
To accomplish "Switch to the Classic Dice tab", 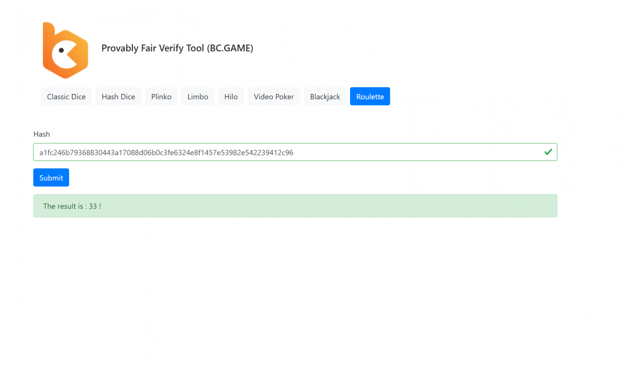I will [66, 97].
